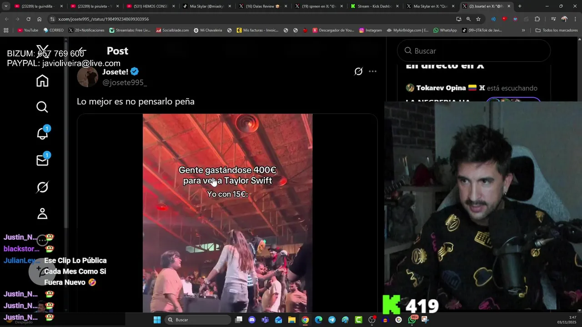
Task: Open MyAirBridge.com bookmark
Action: coord(407,30)
